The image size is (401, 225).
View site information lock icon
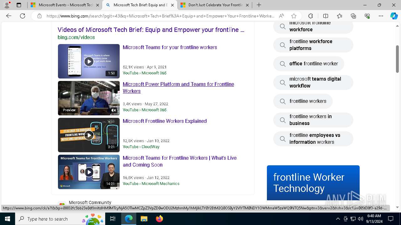tap(39, 16)
